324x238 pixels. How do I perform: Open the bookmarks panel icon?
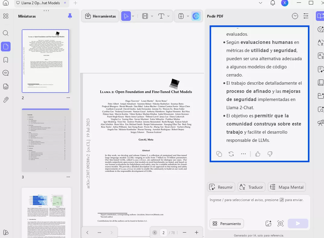6,60
